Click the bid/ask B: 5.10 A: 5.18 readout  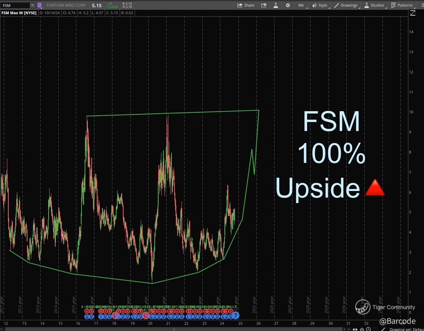point(127,5)
